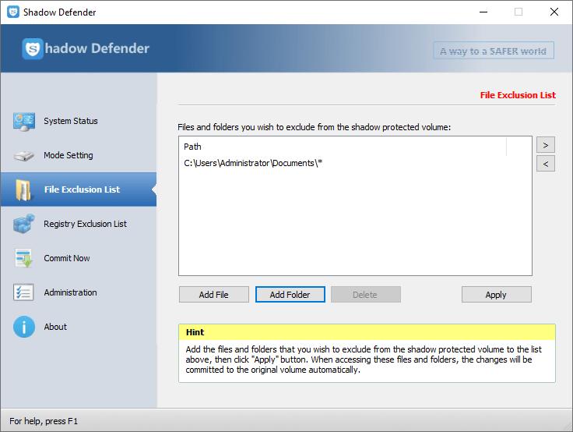Click the 'For help, press F1' status text
The image size is (573, 432).
point(44,421)
